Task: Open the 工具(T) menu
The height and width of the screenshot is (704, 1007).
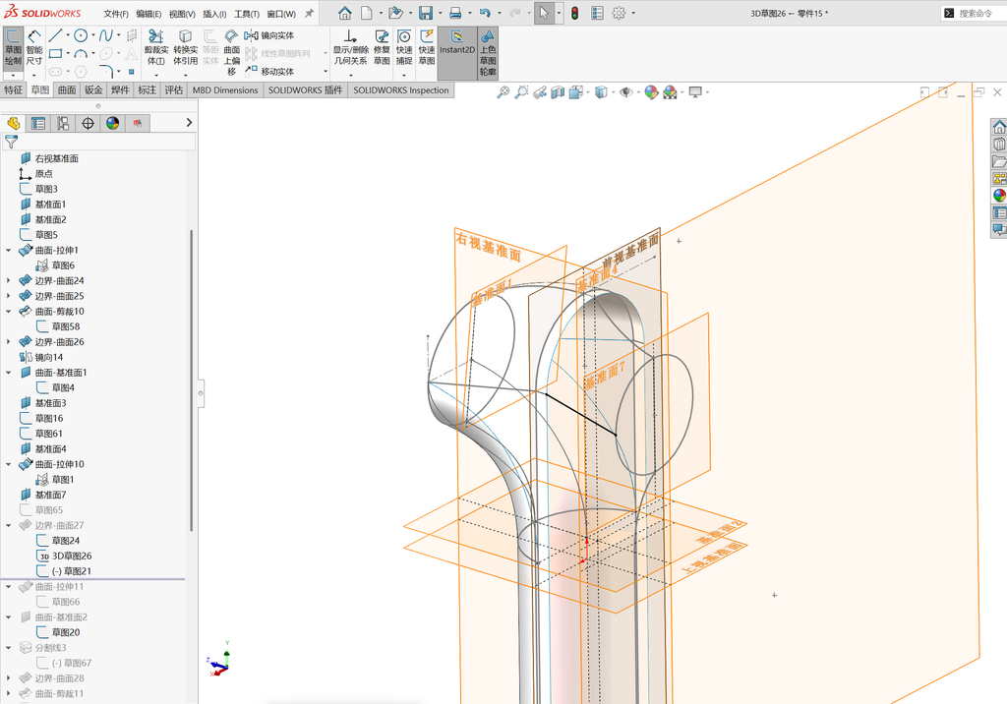Action: pos(247,14)
